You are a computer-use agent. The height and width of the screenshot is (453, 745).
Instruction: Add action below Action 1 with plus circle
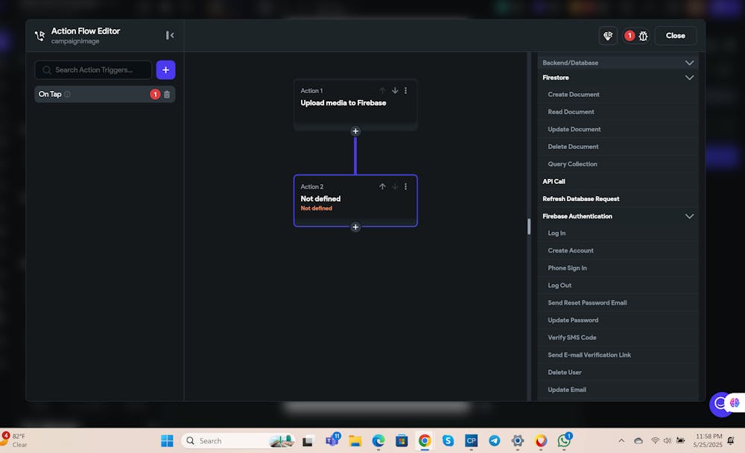355,131
